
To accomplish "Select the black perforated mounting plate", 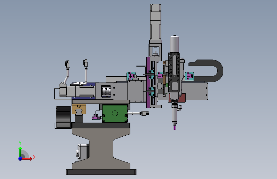I will pos(174,72).
